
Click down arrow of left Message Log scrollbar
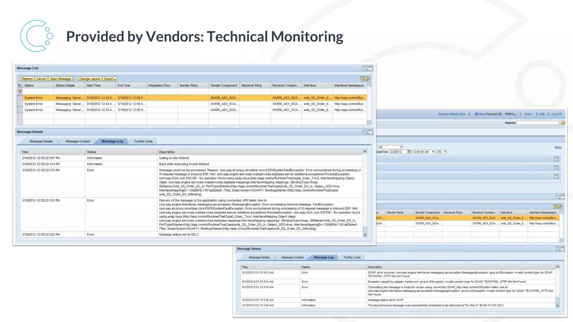pyautogui.click(x=365, y=235)
